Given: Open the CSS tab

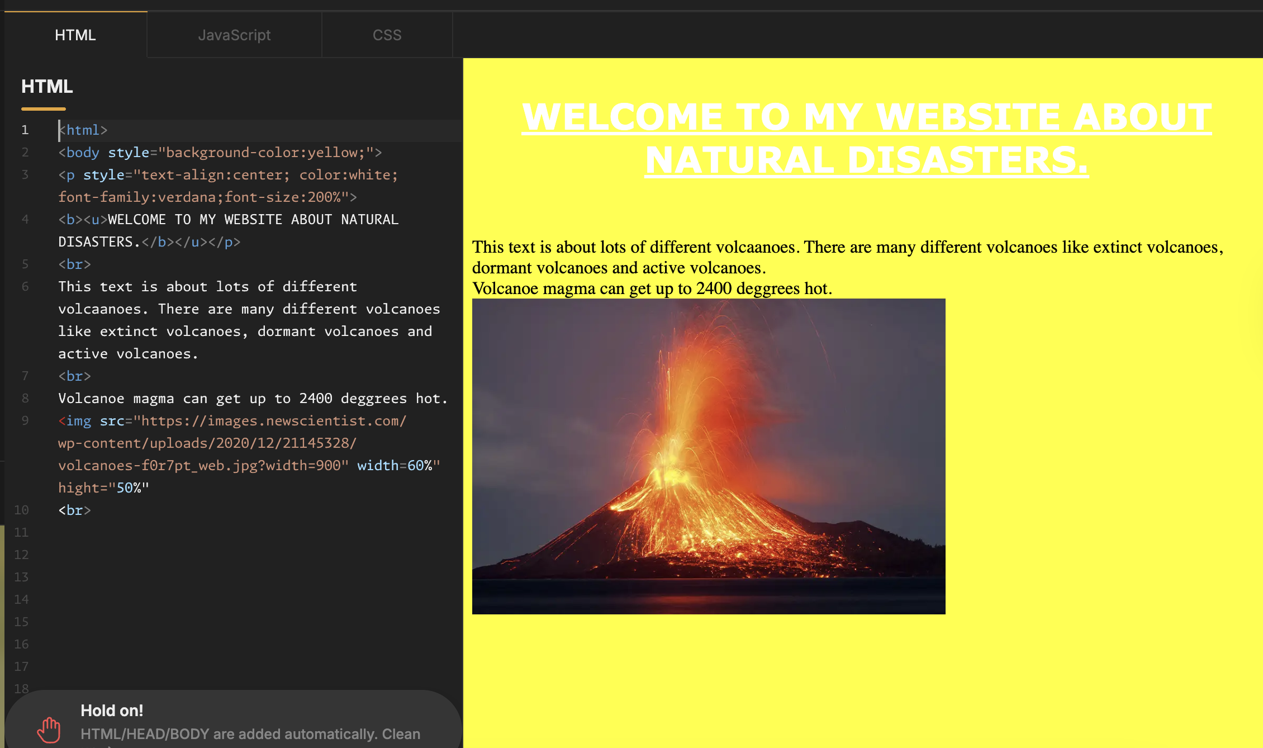Looking at the screenshot, I should 387,35.
